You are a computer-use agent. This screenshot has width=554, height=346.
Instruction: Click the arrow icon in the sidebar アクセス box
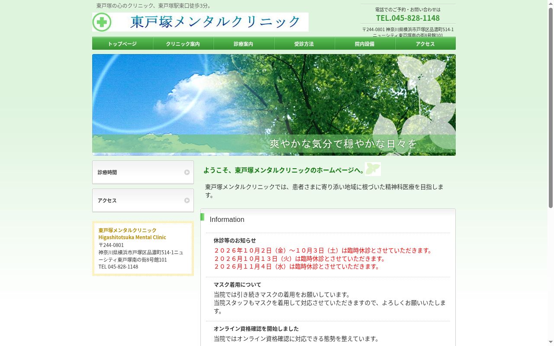click(x=187, y=200)
